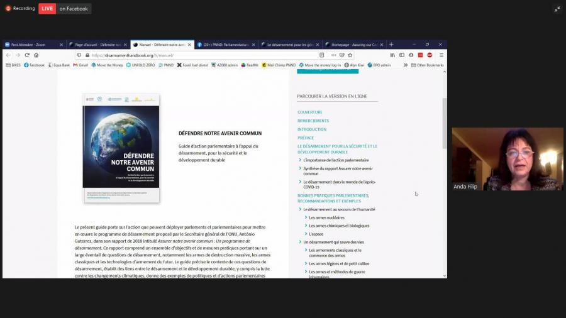Select "Le désarmement au secours de l'humanité"
The width and height of the screenshot is (566, 318).
click(x=339, y=209)
